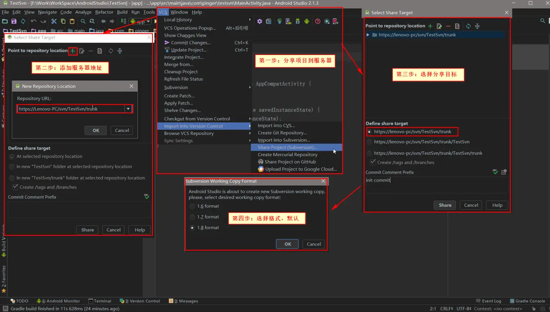Click collapse-all icon in right Select Share Target
Image resolution: width=550 pixels, height=312 pixels.
coord(477,26)
